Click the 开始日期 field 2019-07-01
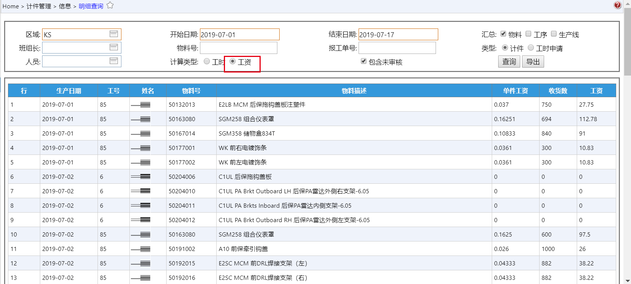The height and width of the screenshot is (284, 631). (x=240, y=35)
